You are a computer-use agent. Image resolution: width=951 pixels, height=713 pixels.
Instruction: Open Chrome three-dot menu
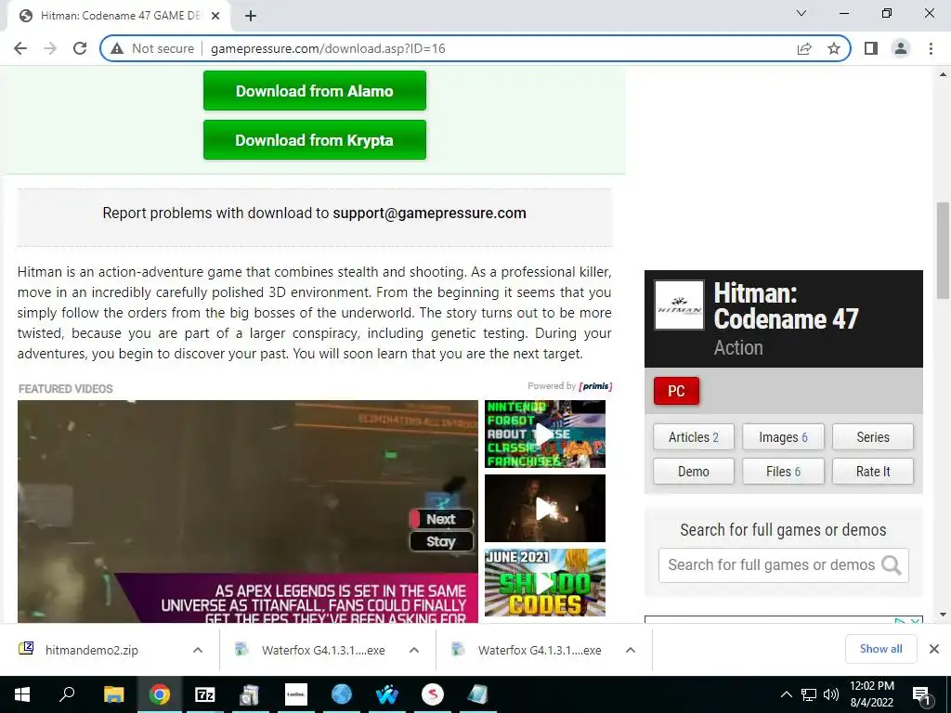click(x=931, y=48)
